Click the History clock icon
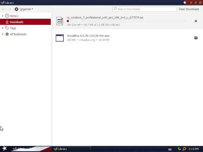The image size is (203, 152). coord(7,16)
